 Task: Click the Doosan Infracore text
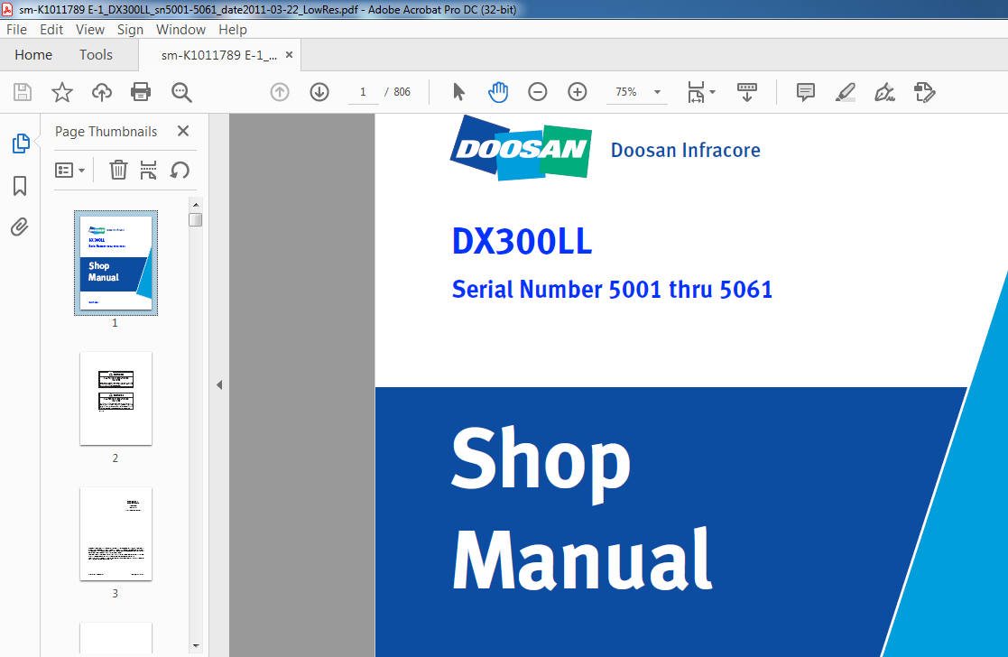click(x=685, y=150)
